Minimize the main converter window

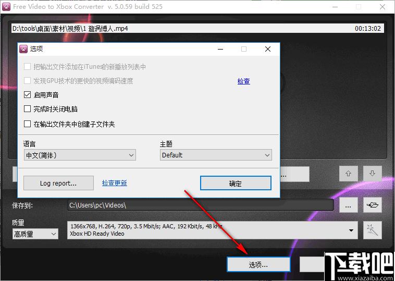[335, 7]
